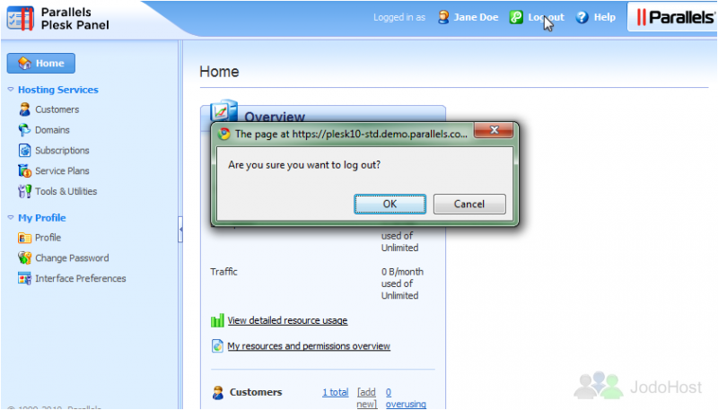Select the Subscriptions icon in Hosting Services

point(25,150)
